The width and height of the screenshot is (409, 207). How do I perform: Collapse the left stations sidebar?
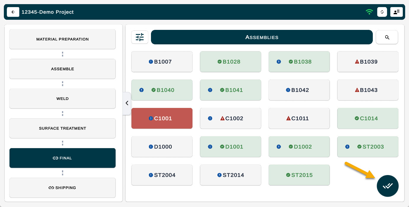pyautogui.click(x=127, y=103)
